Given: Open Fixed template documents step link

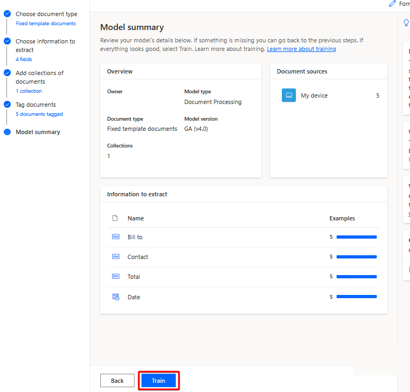Looking at the screenshot, I should pyautogui.click(x=46, y=24).
